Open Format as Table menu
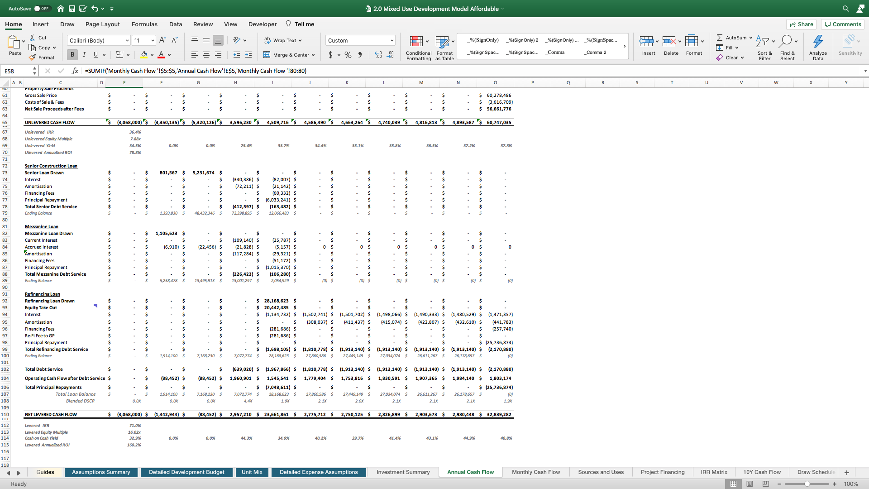 coord(444,48)
